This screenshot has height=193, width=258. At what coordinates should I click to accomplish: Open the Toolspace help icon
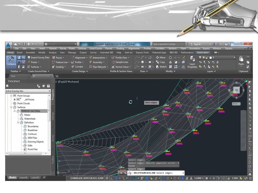pos(48,86)
